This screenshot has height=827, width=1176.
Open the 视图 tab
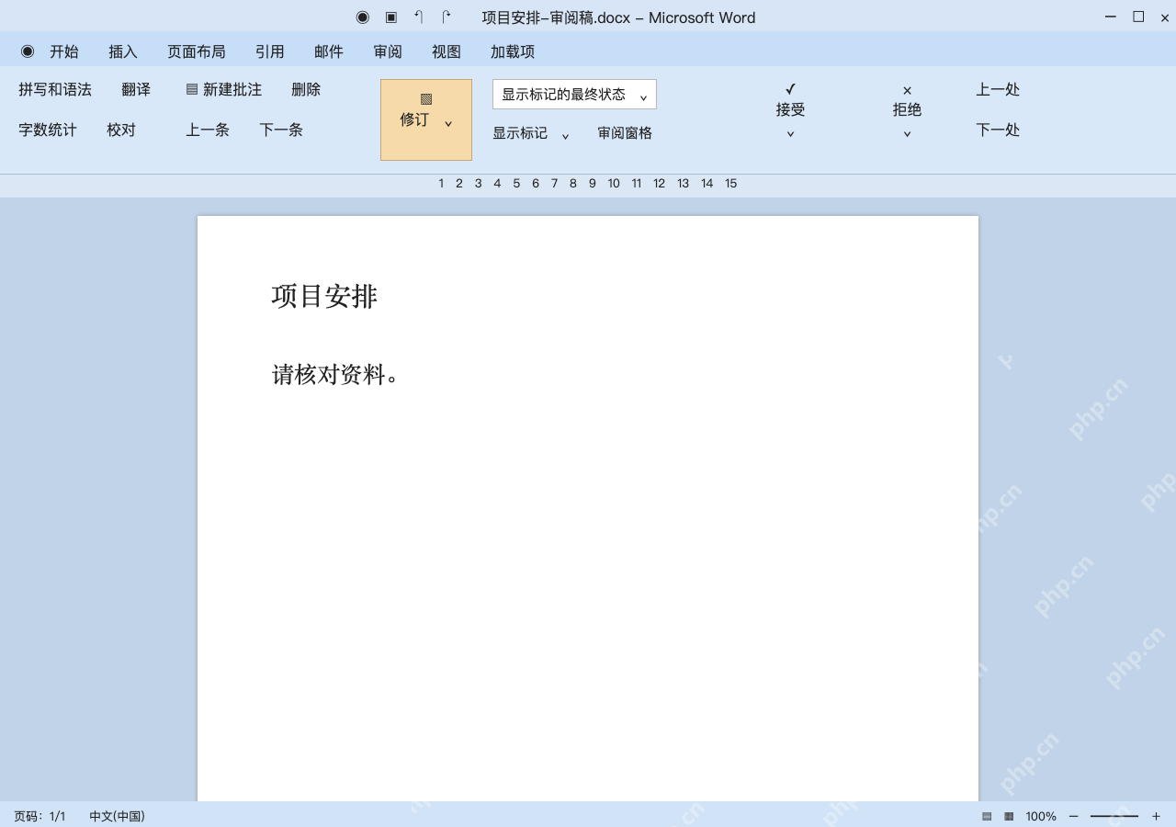[447, 51]
